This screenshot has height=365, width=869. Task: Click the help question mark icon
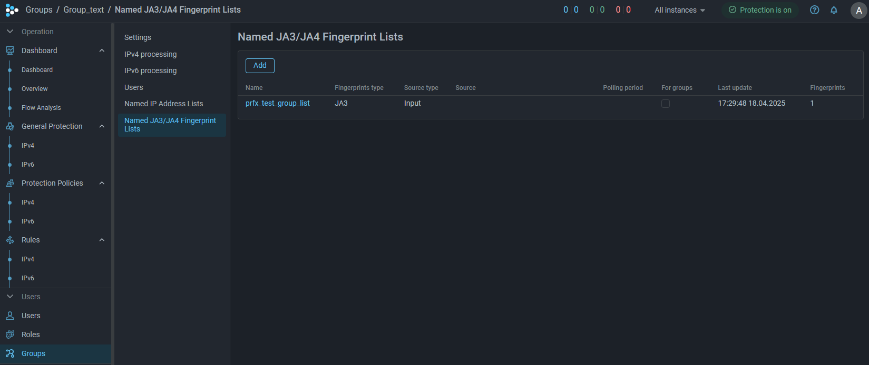click(x=814, y=10)
